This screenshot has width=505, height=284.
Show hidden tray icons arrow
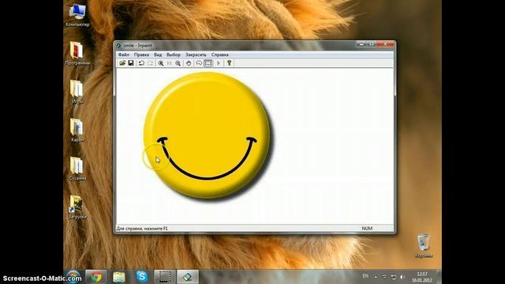376,277
